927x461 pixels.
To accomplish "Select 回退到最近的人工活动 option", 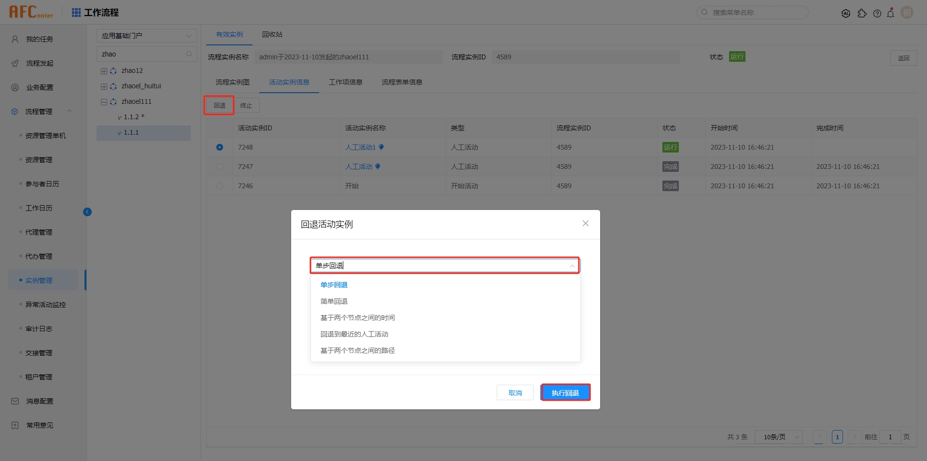I will [354, 334].
